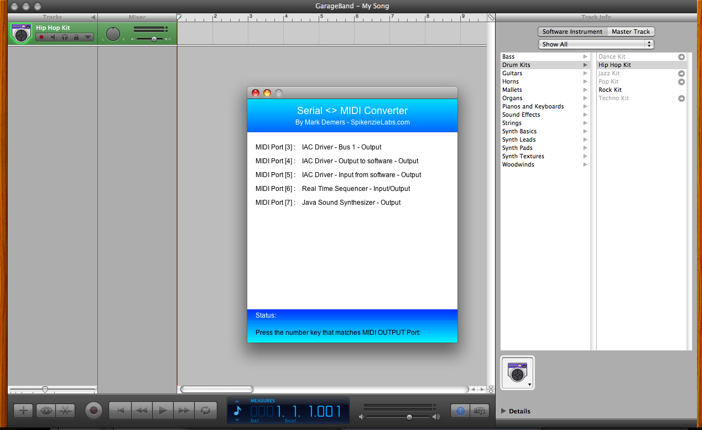Expand the Details disclosure triangle
Screen dimensions: 702x430
[503, 411]
